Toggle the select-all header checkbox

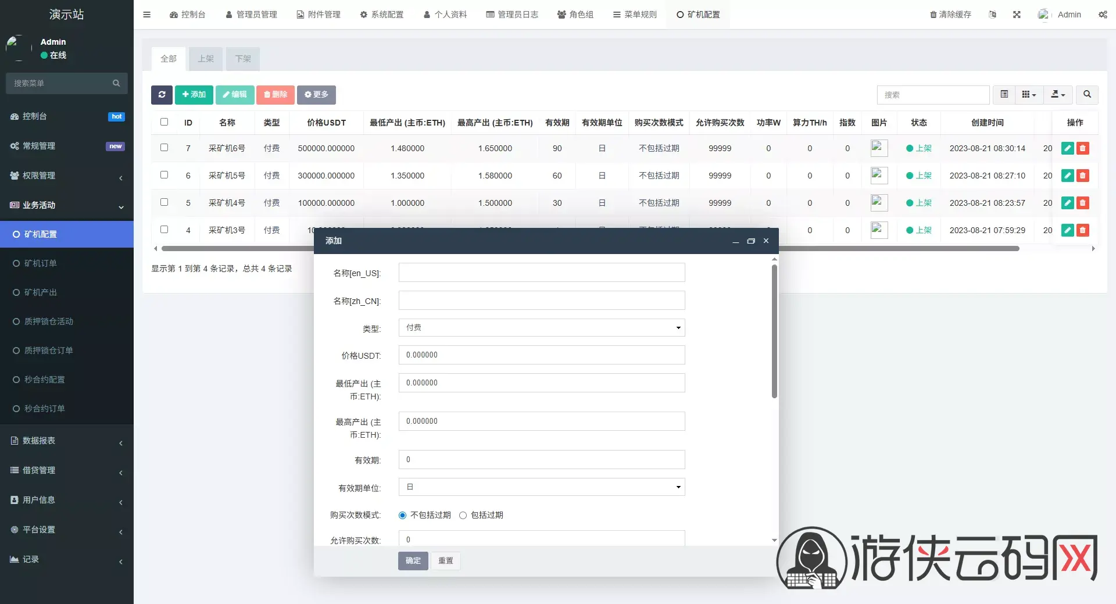pyautogui.click(x=164, y=122)
